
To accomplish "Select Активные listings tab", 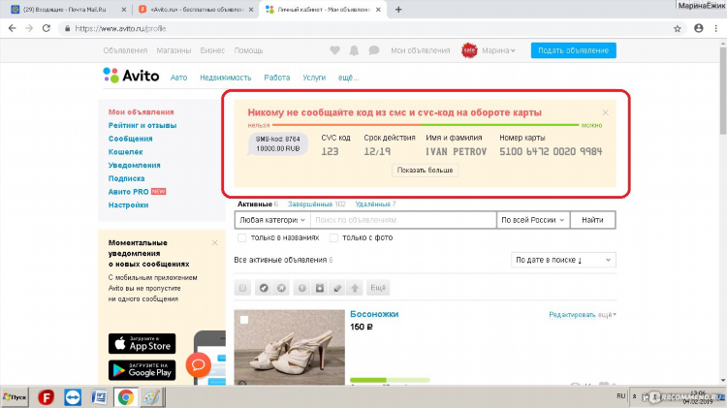I will (257, 204).
